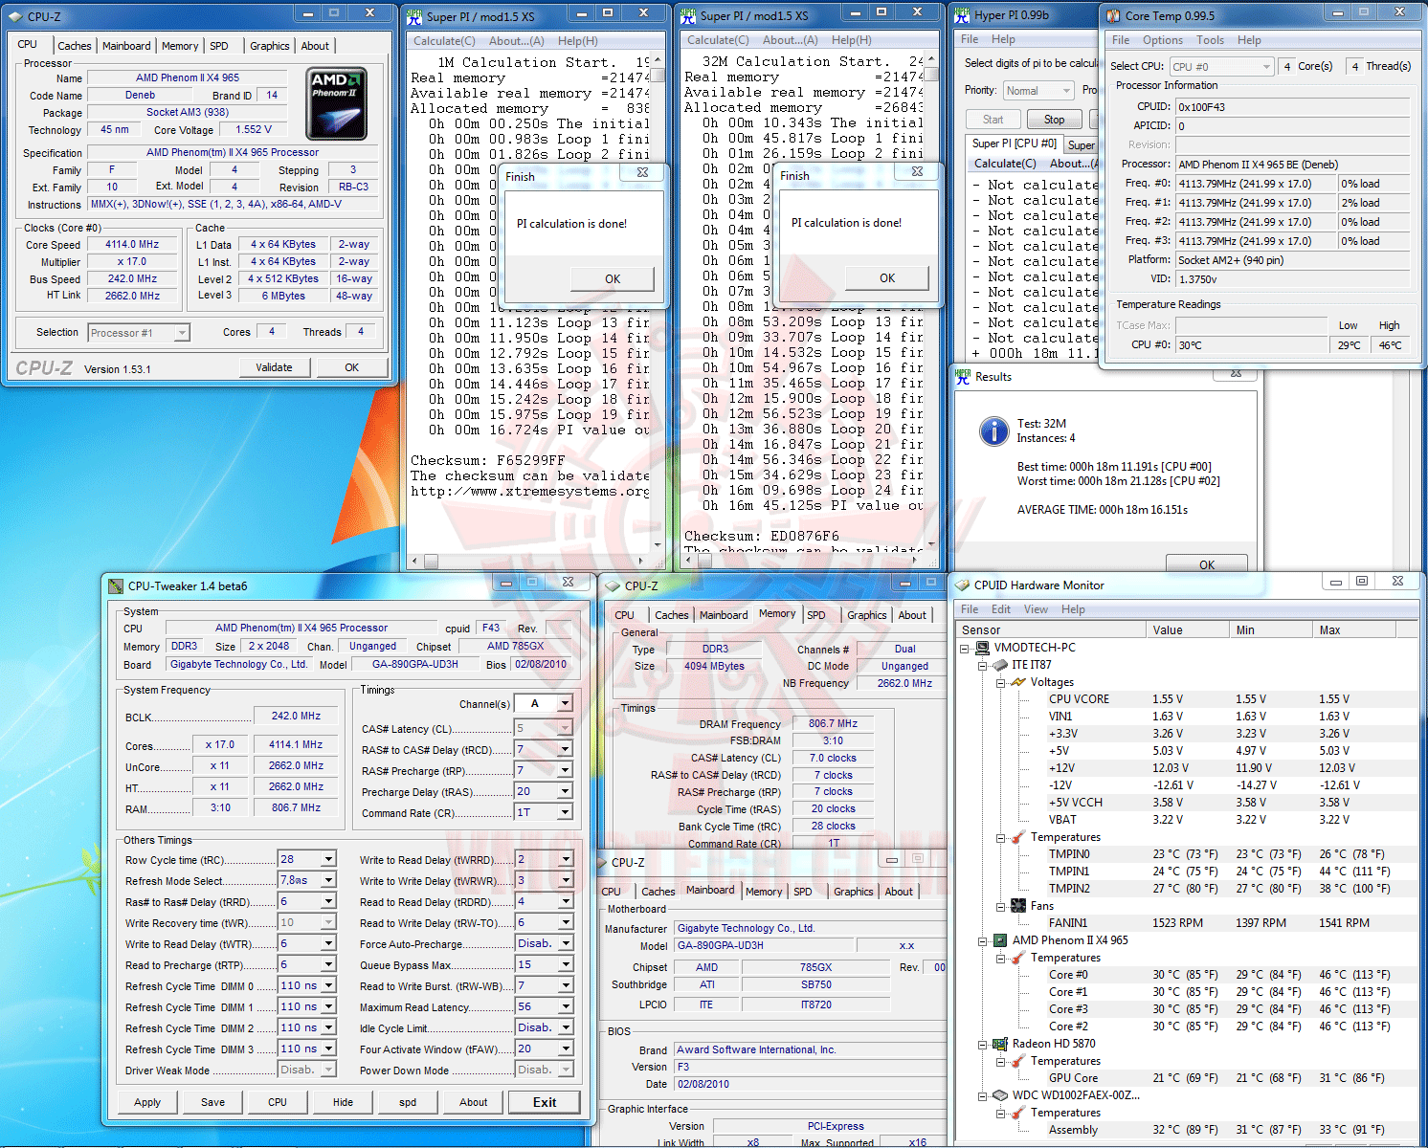Click the DRAM Frequency 806.7 MHz value
The width and height of the screenshot is (1428, 1148).
[x=833, y=724]
